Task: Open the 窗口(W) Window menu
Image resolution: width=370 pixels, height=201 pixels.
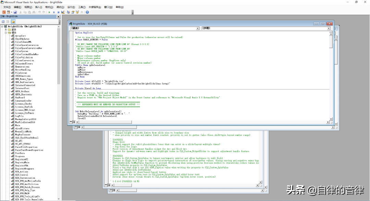Action: [x=108, y=7]
